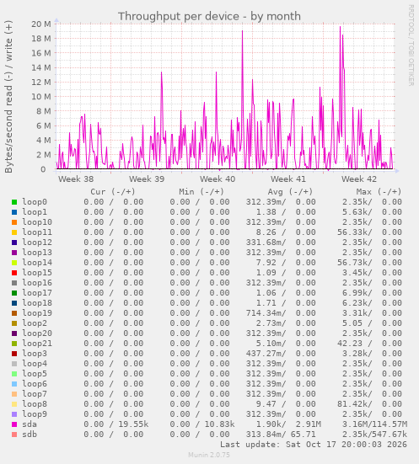Click sda average value '1.90k/ 2.91M'
Viewport: 419px width, 464px height.
click(288, 424)
